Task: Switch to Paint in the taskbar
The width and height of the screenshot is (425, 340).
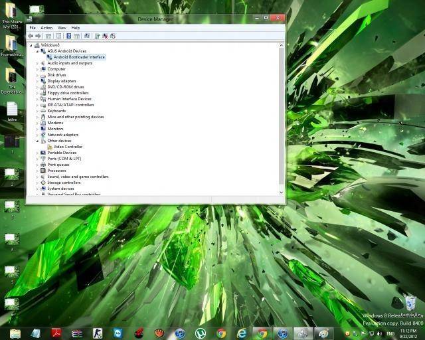Action: pyautogui.click(x=323, y=333)
